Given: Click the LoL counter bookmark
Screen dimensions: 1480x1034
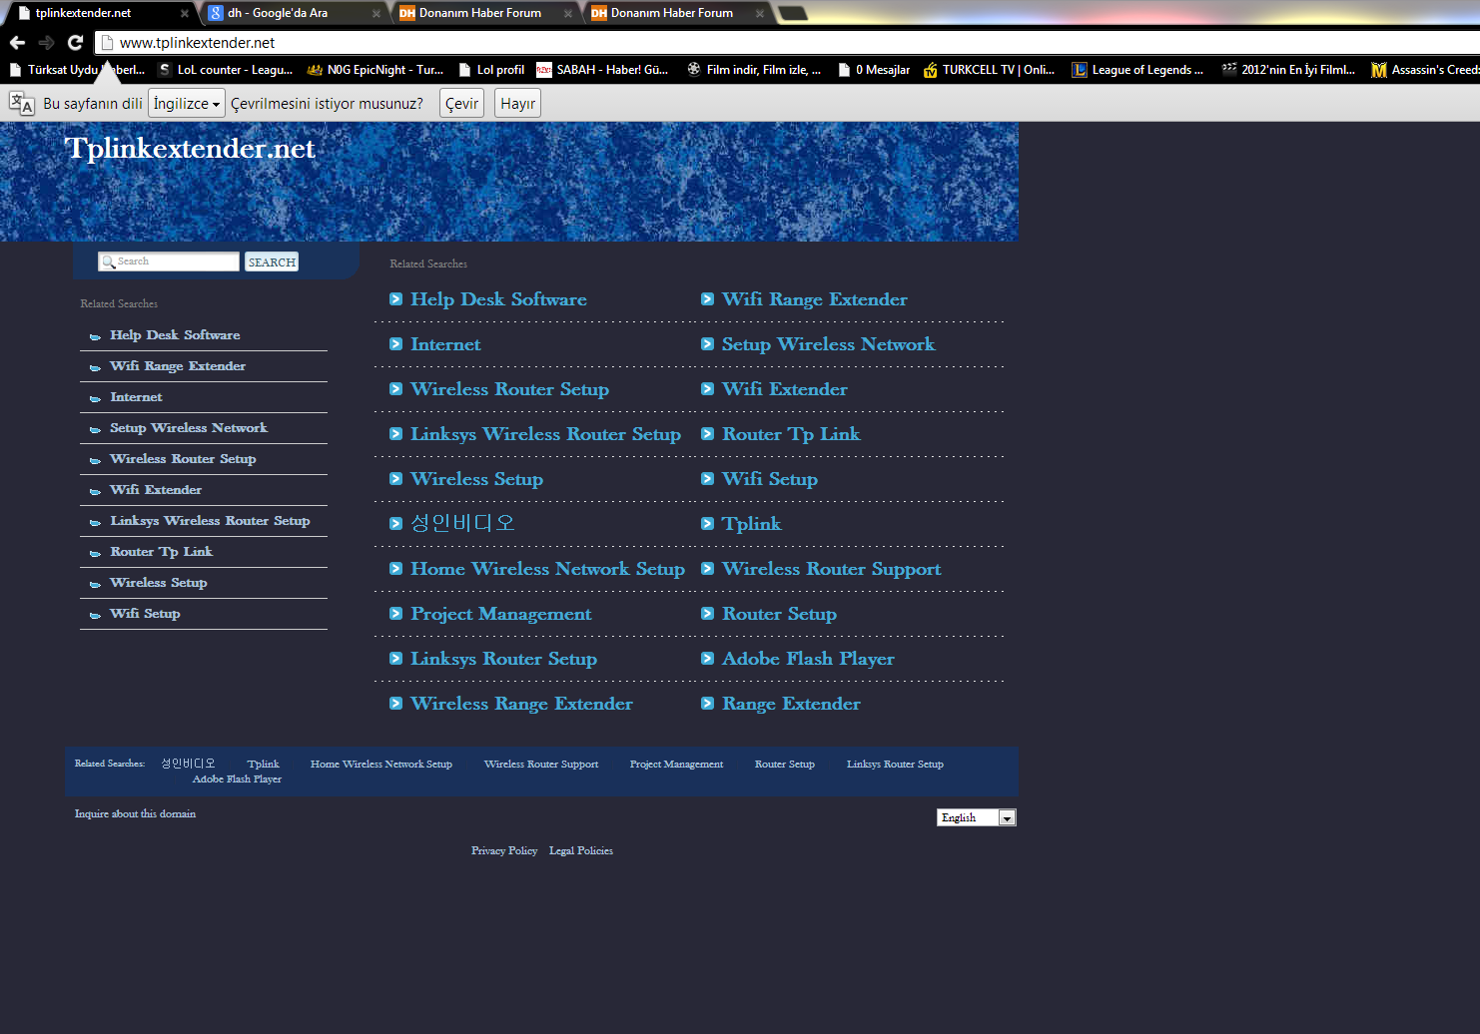Looking at the screenshot, I should click(226, 70).
